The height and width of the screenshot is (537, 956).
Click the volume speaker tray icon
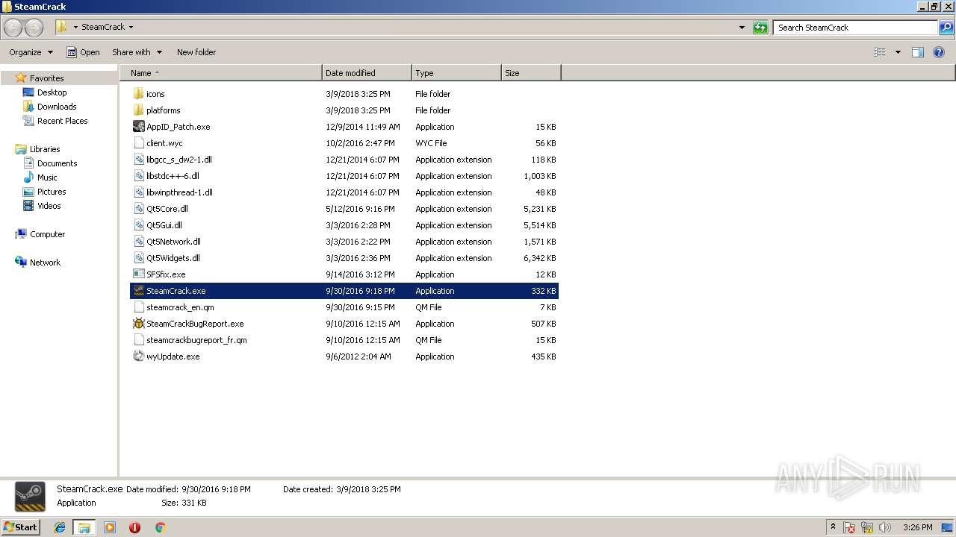click(885, 527)
